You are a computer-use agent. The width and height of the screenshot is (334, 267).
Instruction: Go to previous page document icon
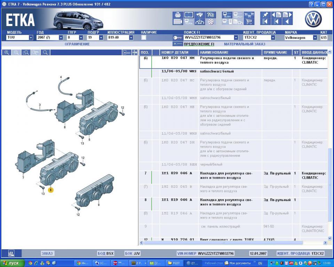click(x=277, y=15)
